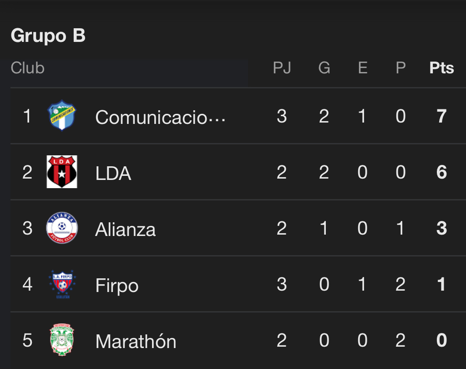466x369 pixels.
Task: Open the LDA team name link
Action: tap(113, 173)
